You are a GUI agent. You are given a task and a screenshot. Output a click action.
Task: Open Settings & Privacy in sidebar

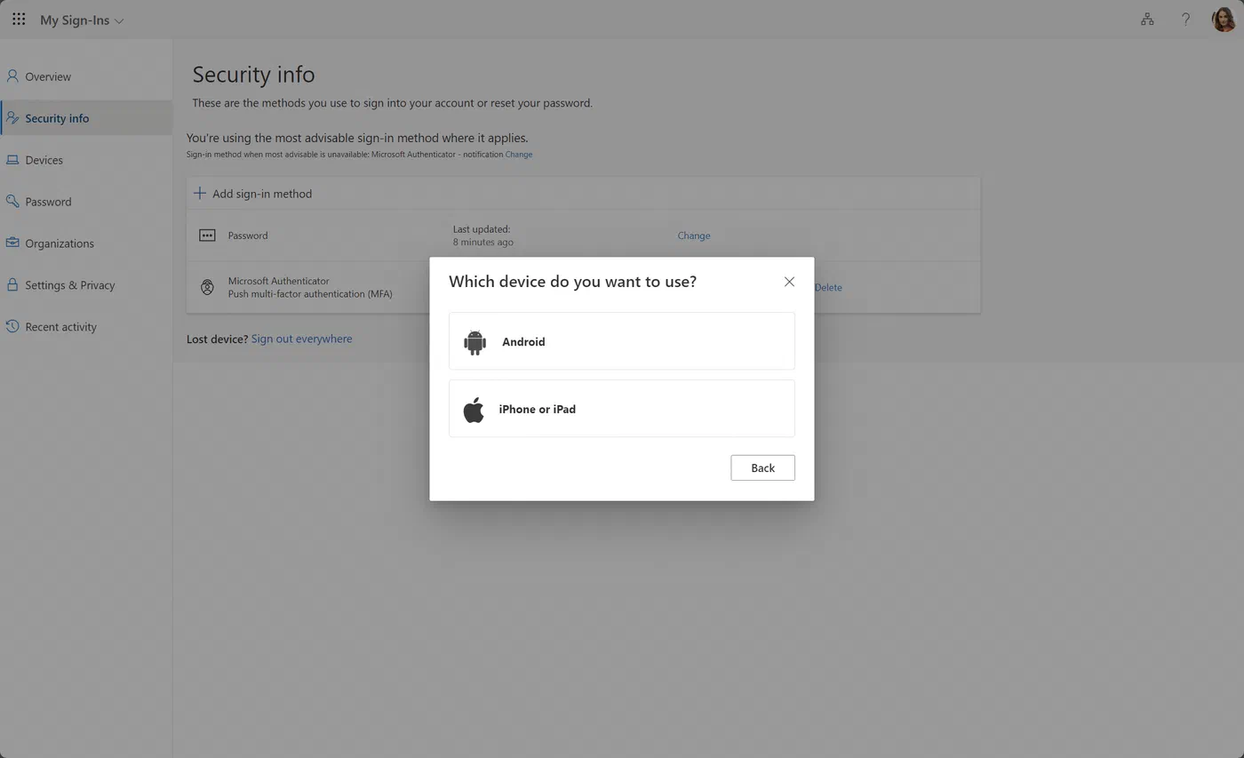86,285
